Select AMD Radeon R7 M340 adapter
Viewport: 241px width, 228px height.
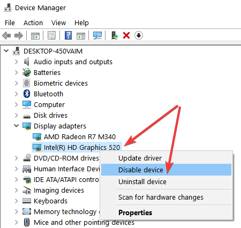point(80,137)
